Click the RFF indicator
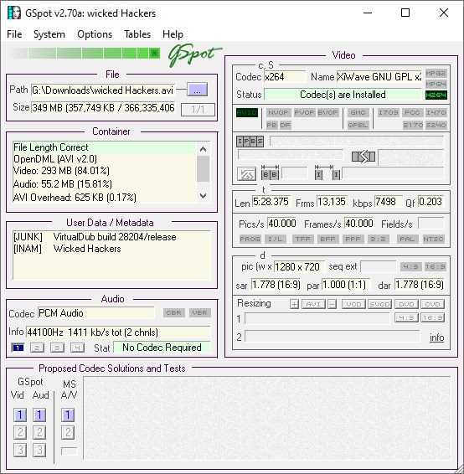 (353, 239)
